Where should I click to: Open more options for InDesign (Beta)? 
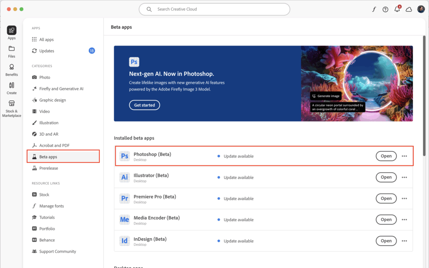coord(404,241)
